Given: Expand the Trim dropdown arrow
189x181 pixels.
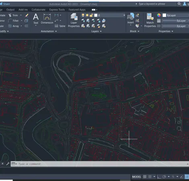Looking at the screenshot, I should (x=21, y=15).
